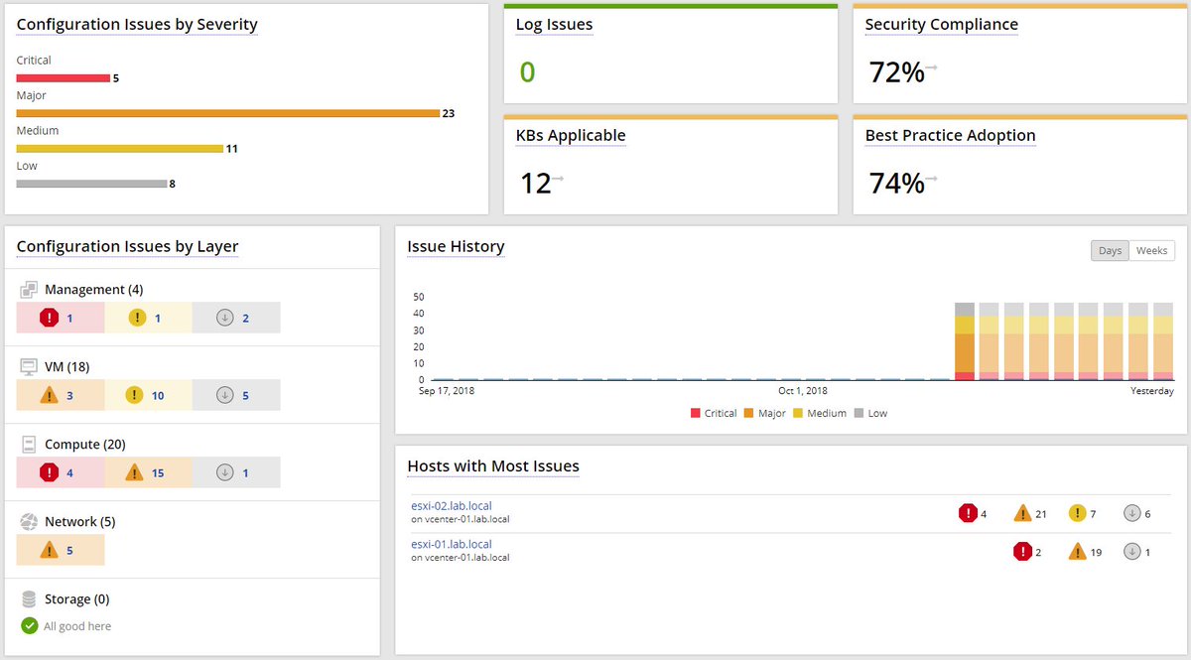
Task: Click the Yesterday bar in Issue History
Action: tap(1163, 341)
